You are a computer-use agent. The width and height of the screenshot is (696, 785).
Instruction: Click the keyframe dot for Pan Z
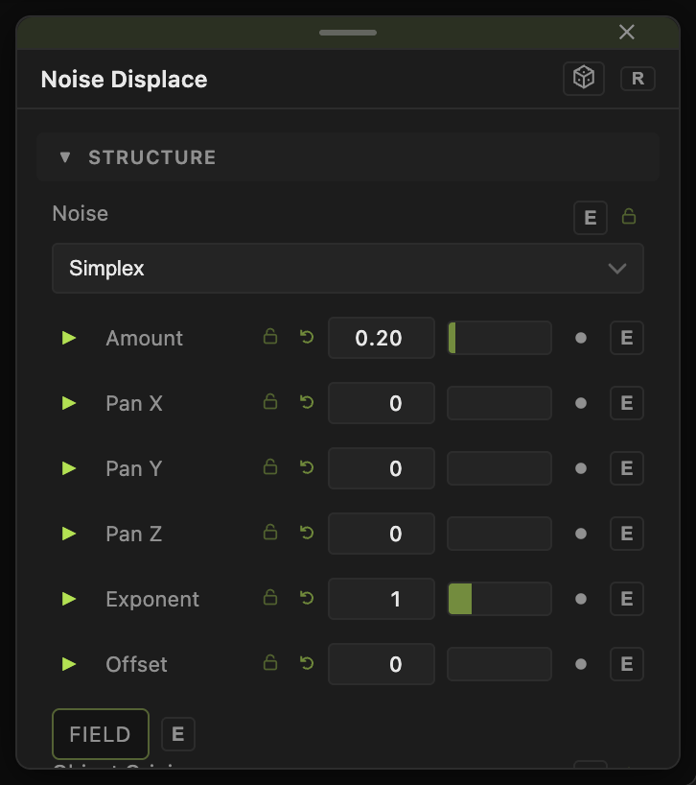pyautogui.click(x=581, y=534)
